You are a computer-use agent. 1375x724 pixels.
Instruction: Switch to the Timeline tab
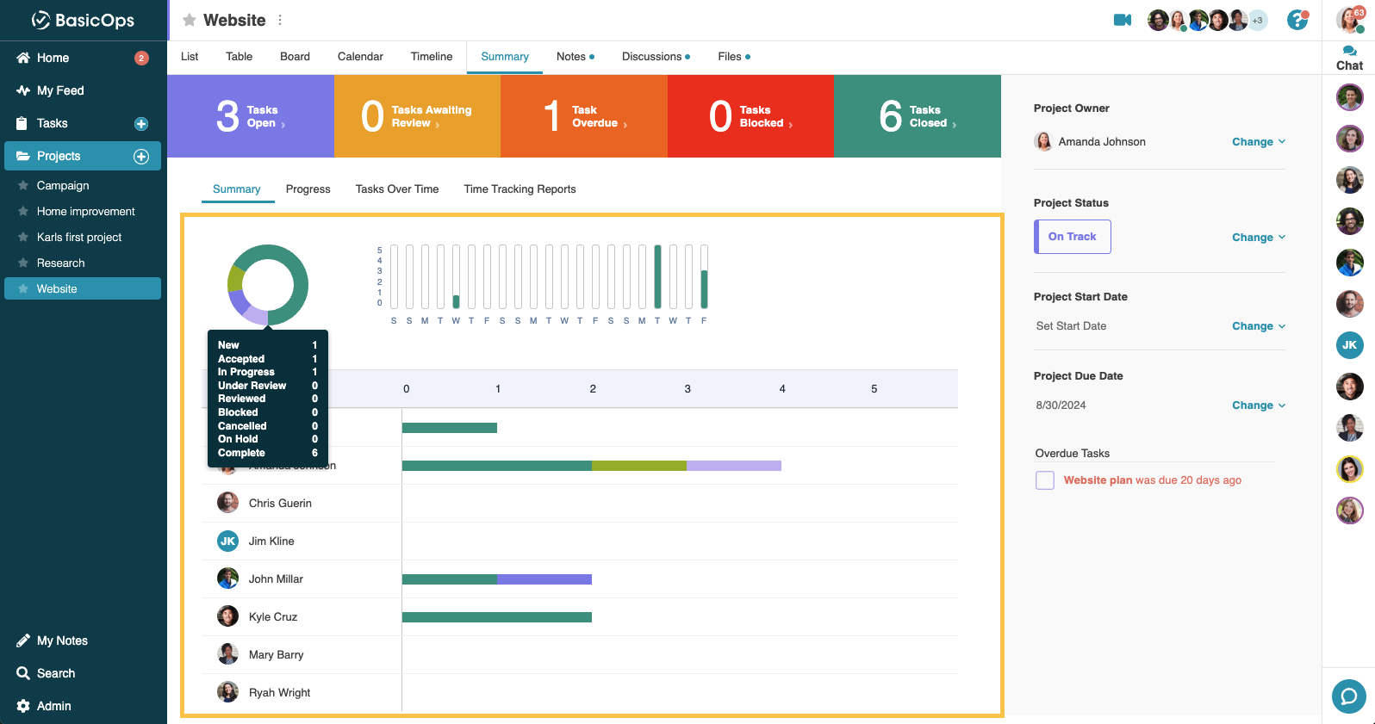[x=431, y=57]
